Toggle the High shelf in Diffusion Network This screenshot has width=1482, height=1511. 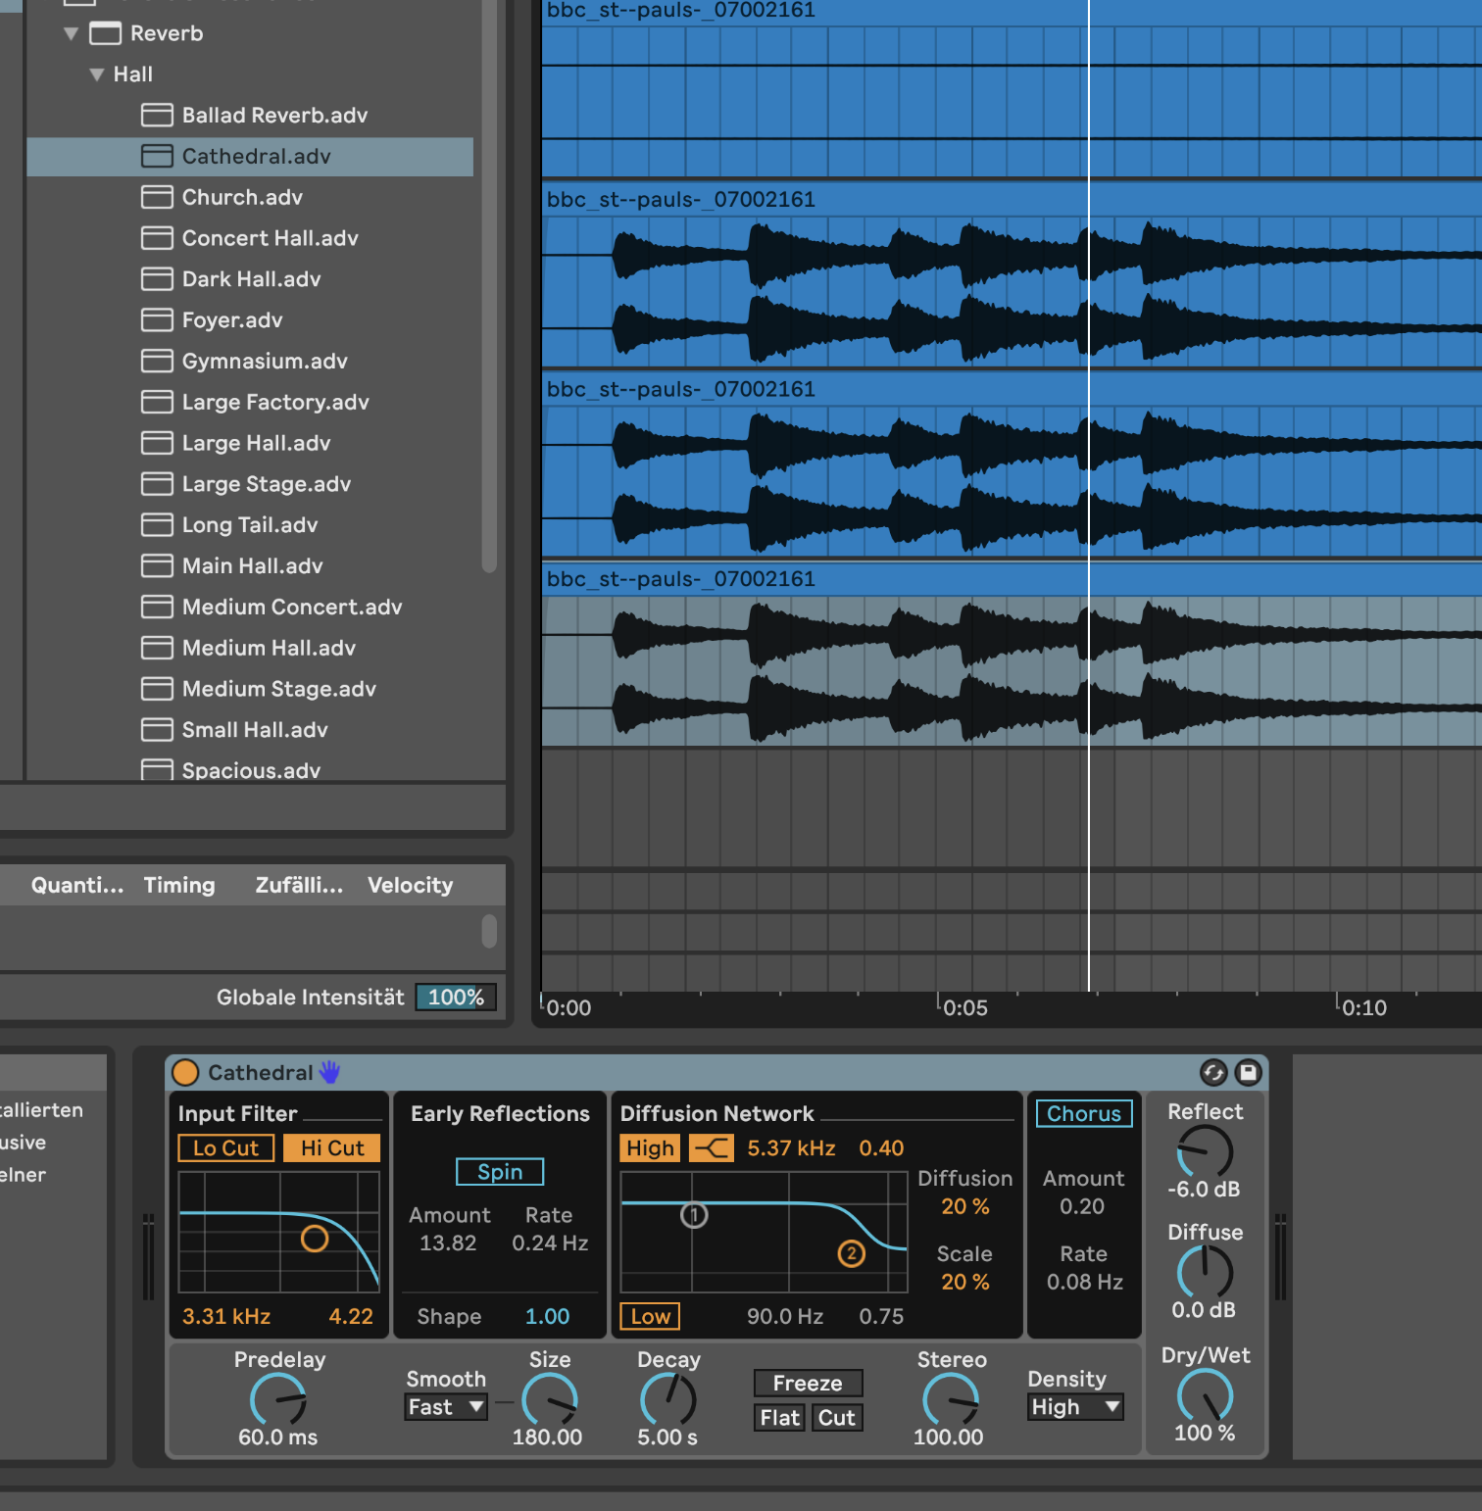[650, 1147]
